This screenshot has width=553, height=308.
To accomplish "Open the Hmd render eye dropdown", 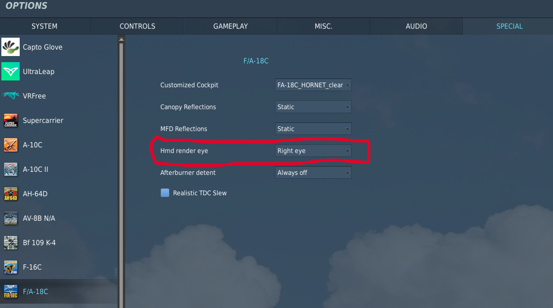I will tap(313, 151).
